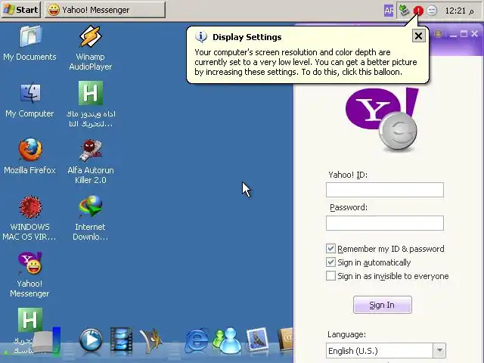Switch the AR language bar indicator
The width and height of the screenshot is (484, 363).
tap(389, 11)
